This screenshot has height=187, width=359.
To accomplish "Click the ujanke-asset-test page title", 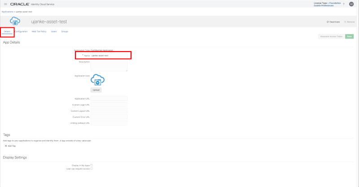I will 49,22.
